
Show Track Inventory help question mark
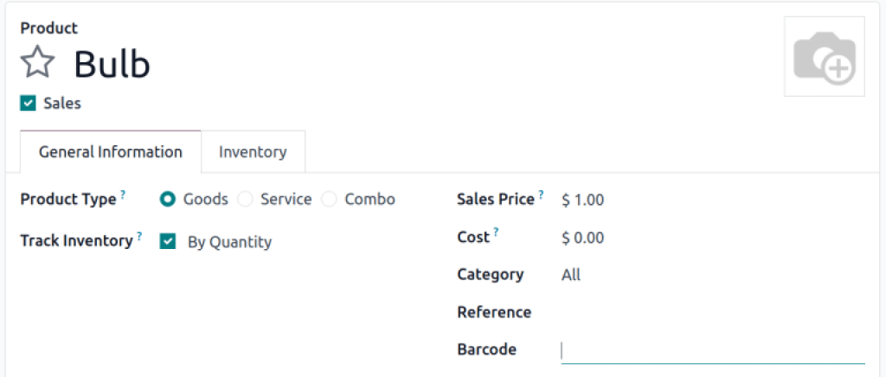point(139,235)
